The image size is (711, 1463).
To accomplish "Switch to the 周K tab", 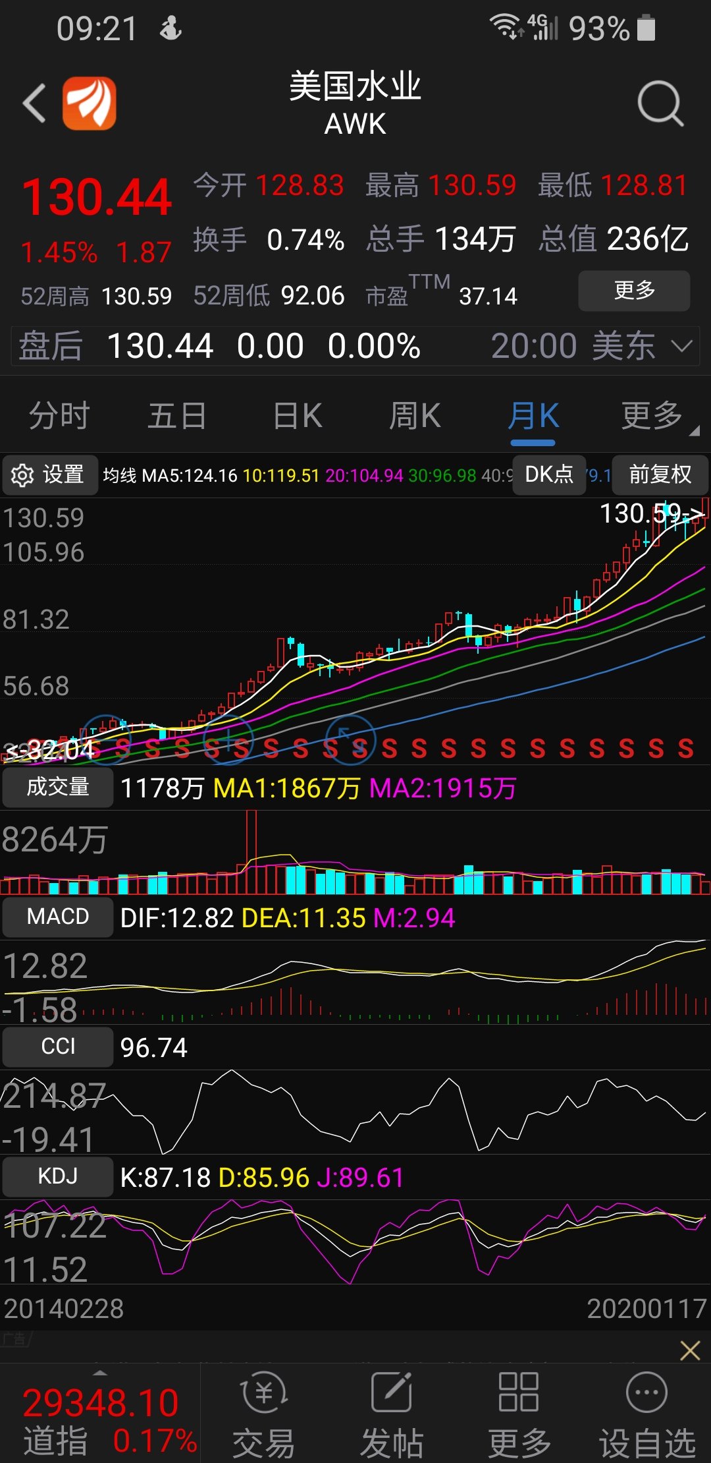I will tap(415, 416).
